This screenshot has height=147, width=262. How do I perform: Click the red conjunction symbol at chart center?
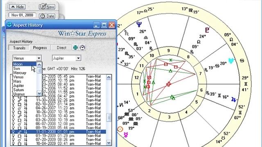[x=168, y=84]
